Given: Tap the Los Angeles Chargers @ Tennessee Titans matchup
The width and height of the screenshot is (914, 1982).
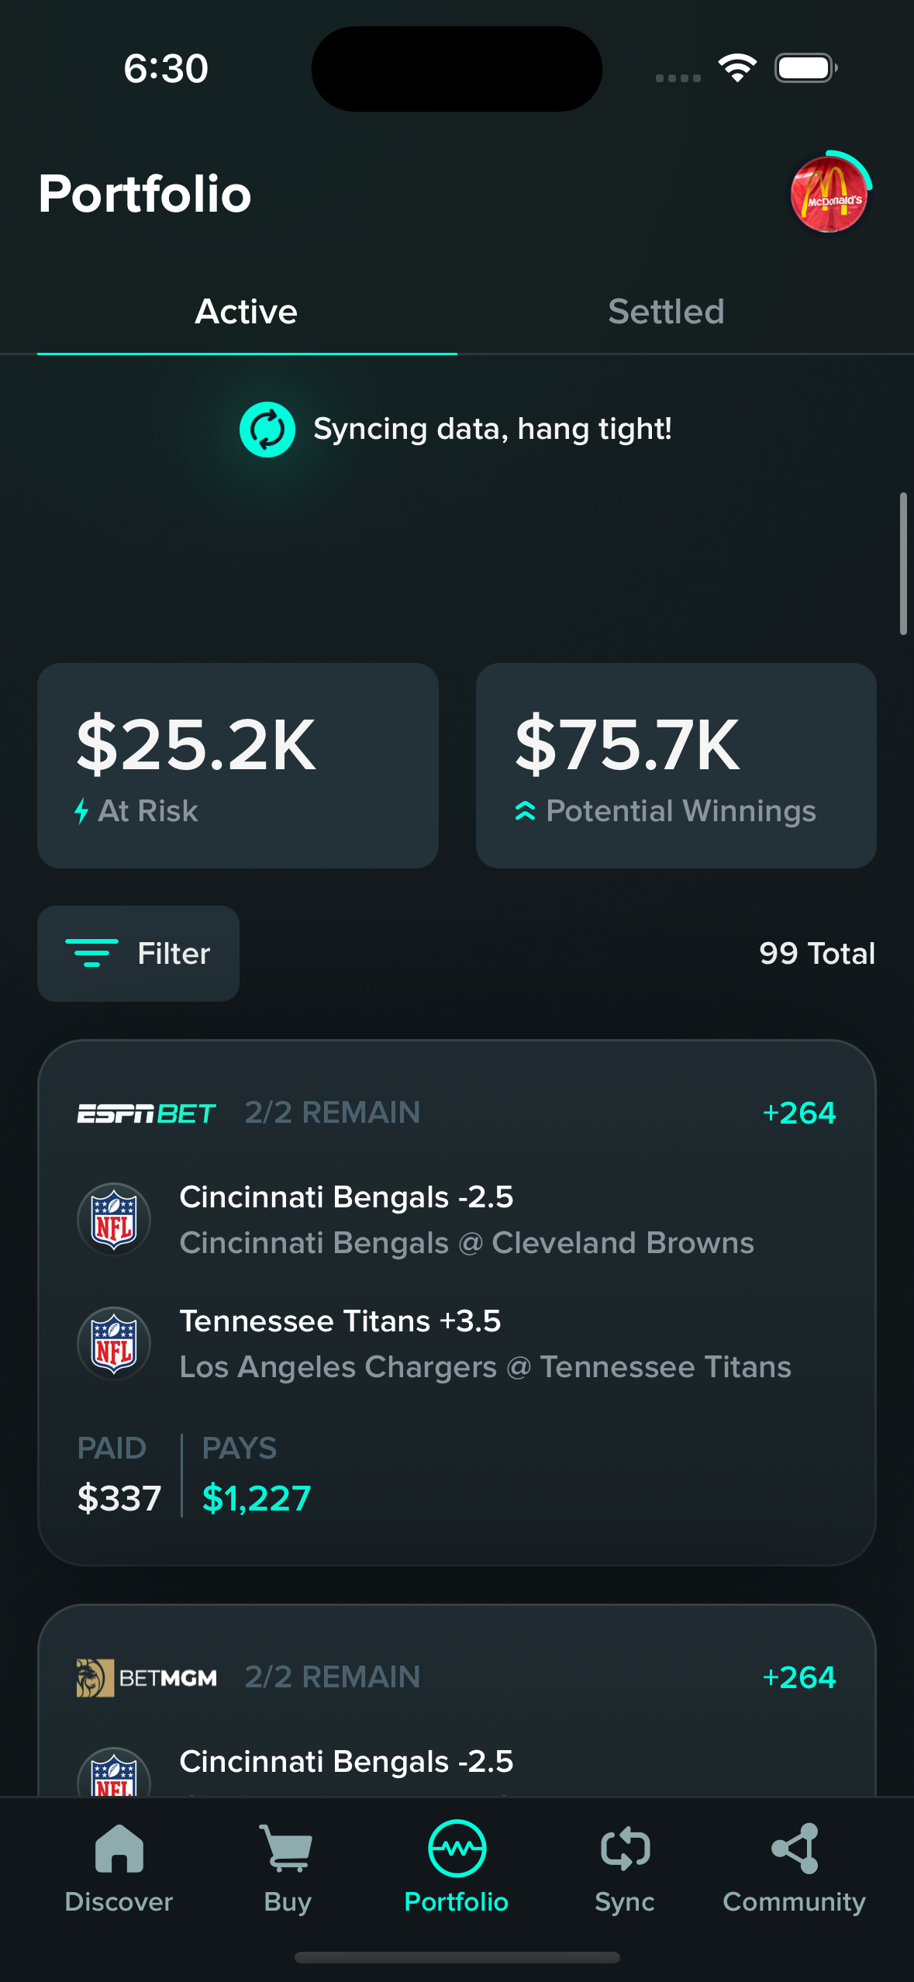Looking at the screenshot, I should pyautogui.click(x=485, y=1367).
